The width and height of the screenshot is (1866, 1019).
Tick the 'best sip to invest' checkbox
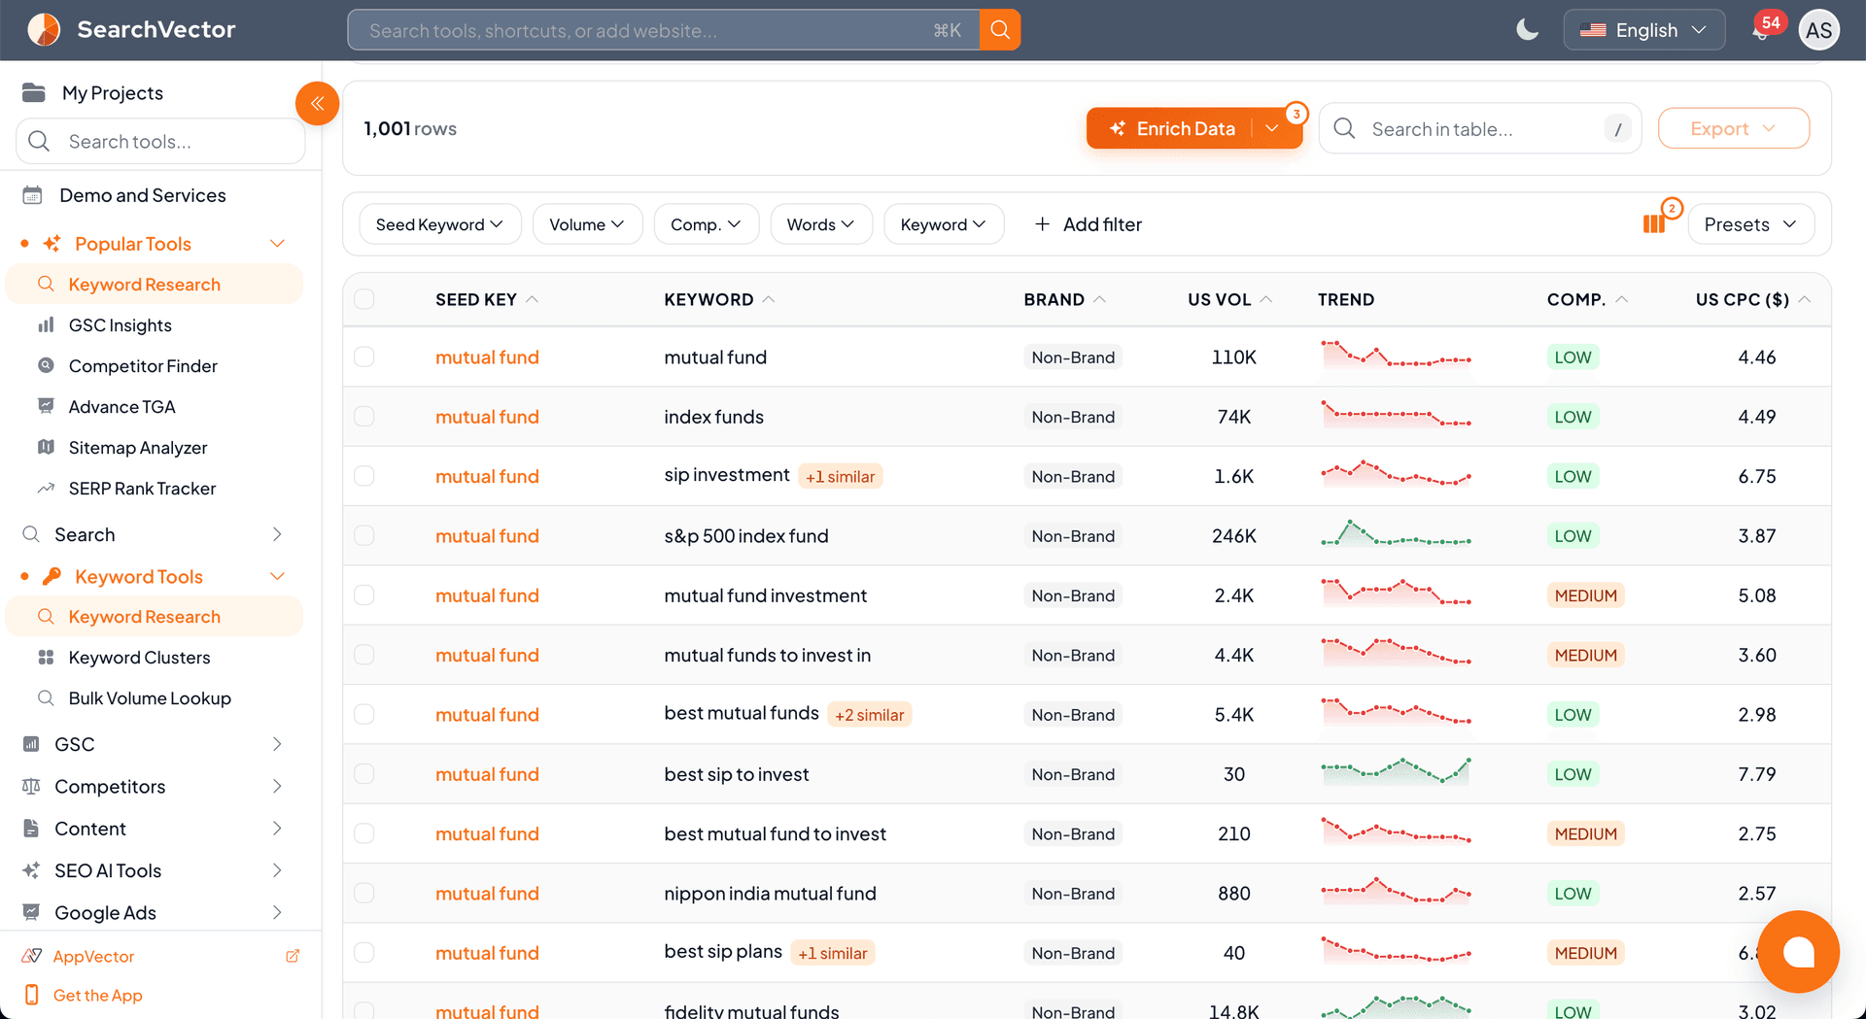coord(364,773)
